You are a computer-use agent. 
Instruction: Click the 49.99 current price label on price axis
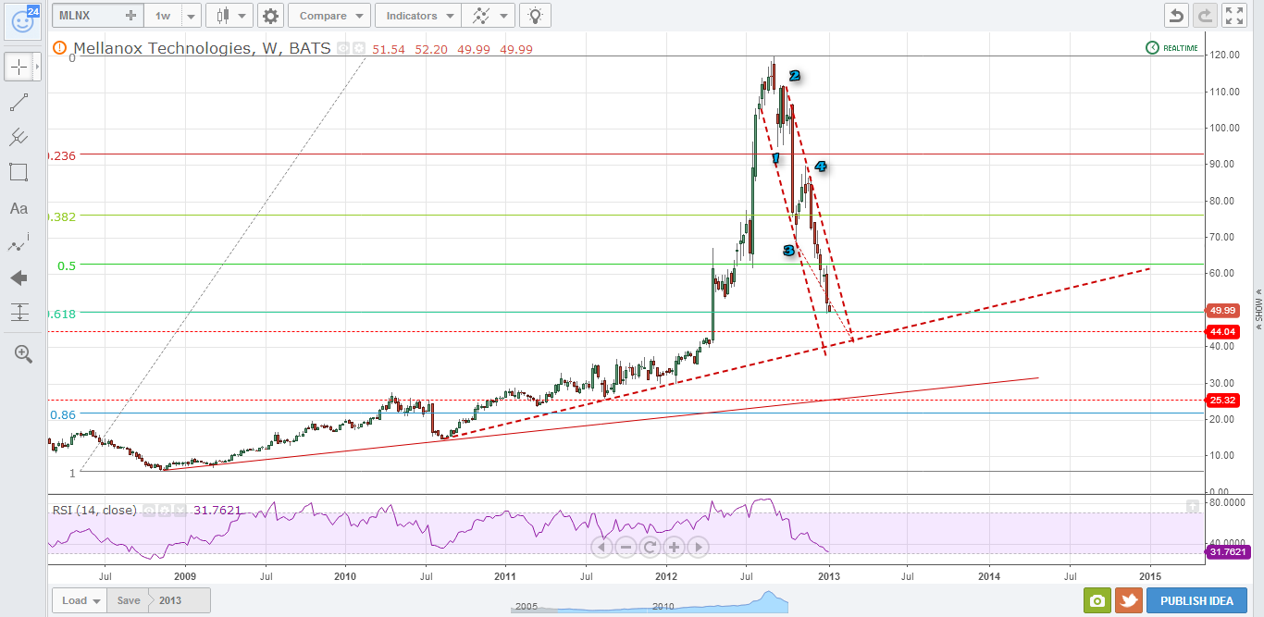pyautogui.click(x=1223, y=310)
